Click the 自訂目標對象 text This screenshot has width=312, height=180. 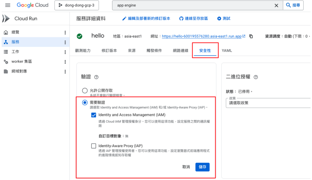tap(110, 136)
